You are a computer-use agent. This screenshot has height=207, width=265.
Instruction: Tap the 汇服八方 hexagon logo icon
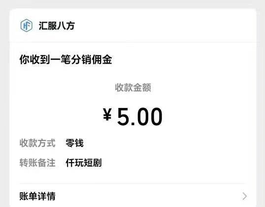[27, 26]
